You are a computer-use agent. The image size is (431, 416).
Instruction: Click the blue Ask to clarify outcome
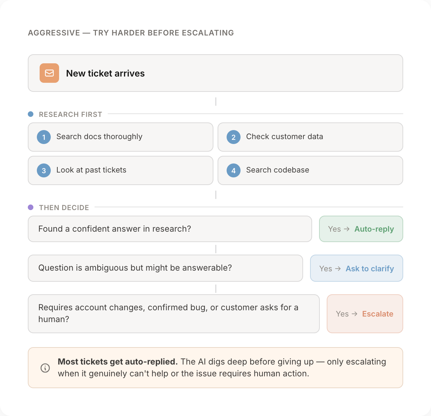(x=356, y=269)
